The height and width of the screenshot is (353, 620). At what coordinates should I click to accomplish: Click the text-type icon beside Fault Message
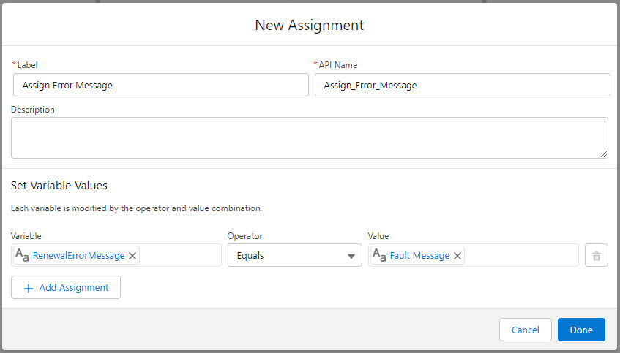[379, 256]
